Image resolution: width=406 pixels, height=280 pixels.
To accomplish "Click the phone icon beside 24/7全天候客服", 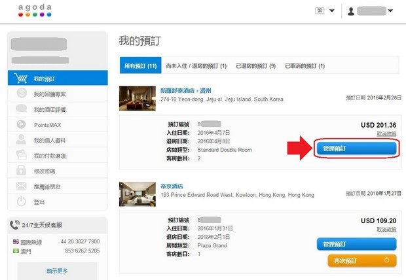I will tap(14, 224).
